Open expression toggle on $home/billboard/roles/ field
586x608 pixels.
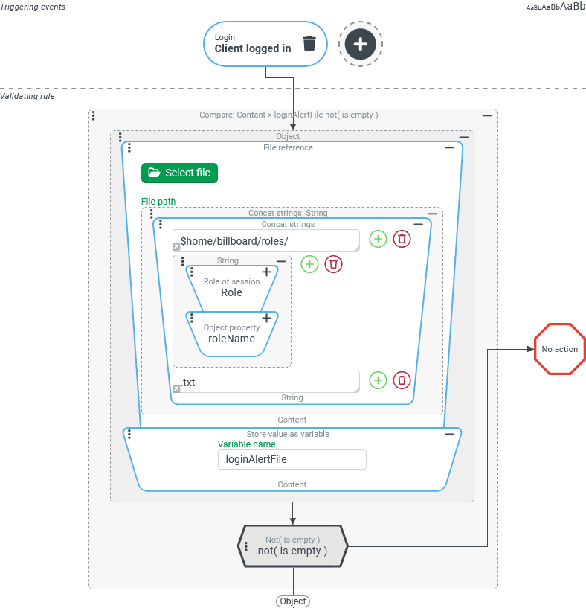click(176, 246)
